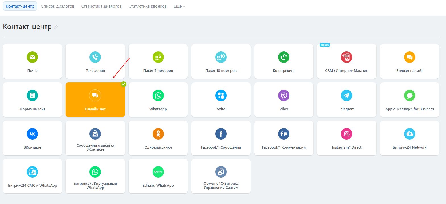
Task: Click green checkmark on Онлайн-чат tile
Action: pyautogui.click(x=123, y=84)
